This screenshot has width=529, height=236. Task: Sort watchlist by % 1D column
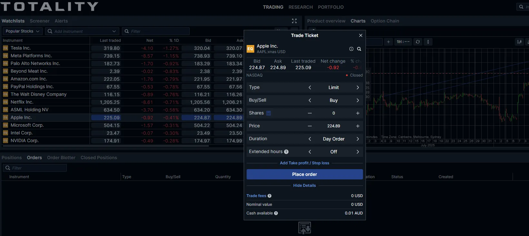pos(174,41)
